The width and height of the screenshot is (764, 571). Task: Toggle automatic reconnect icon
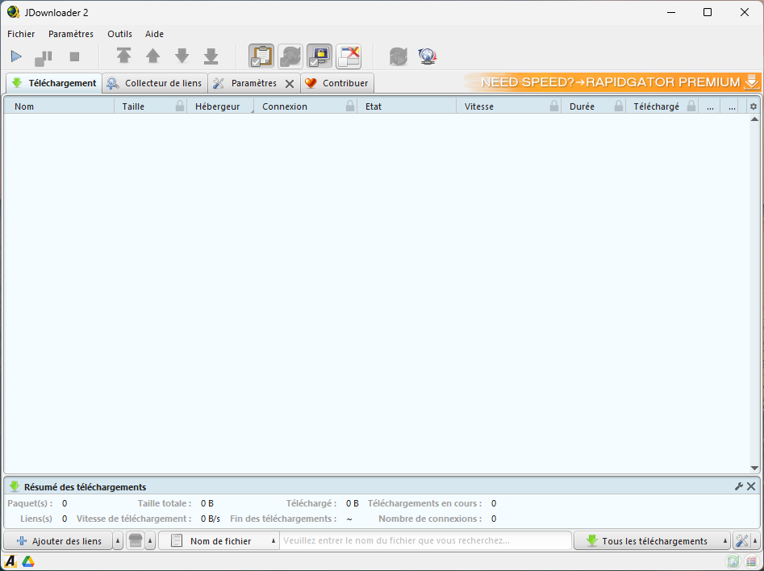coord(290,56)
